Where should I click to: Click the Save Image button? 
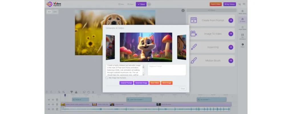click(167, 83)
